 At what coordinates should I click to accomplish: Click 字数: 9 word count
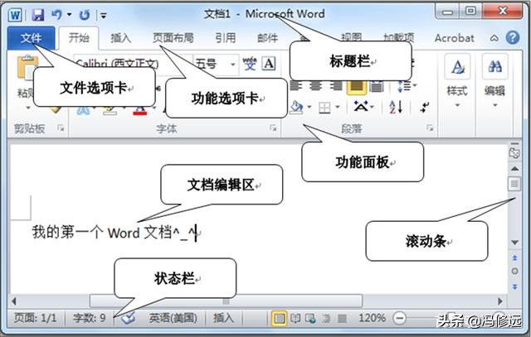[90, 318]
